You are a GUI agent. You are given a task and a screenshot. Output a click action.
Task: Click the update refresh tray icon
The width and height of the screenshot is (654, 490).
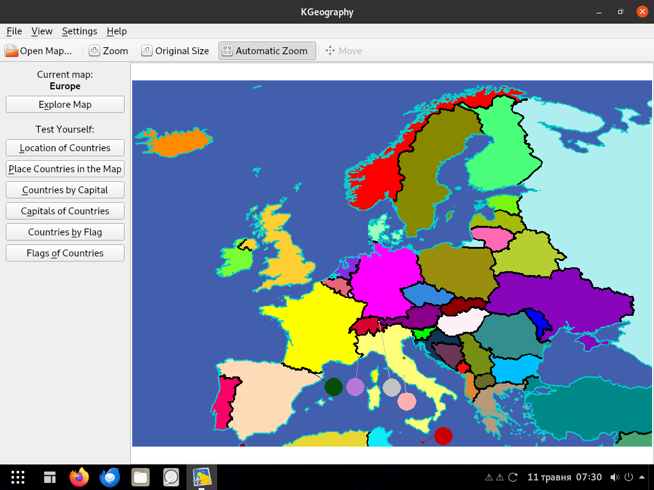(x=513, y=477)
